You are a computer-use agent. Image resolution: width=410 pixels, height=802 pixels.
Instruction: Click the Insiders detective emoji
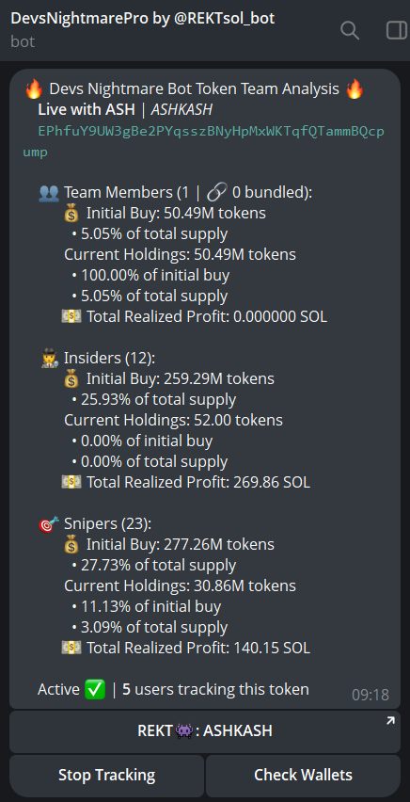click(x=49, y=359)
